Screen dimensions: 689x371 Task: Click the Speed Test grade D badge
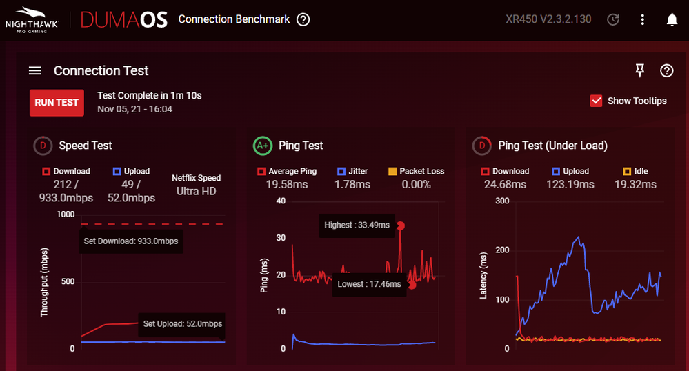point(43,146)
